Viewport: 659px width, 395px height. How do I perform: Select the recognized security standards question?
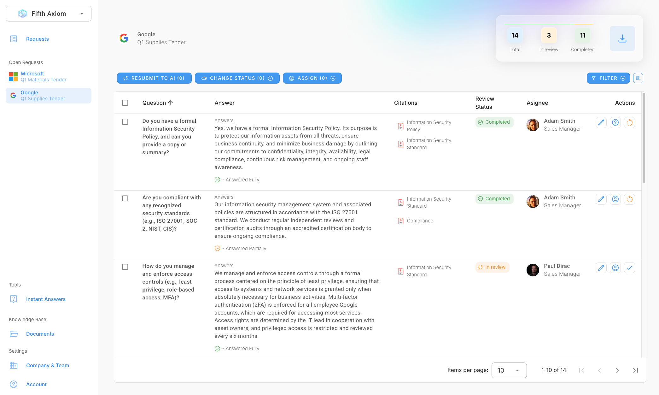[x=125, y=198]
